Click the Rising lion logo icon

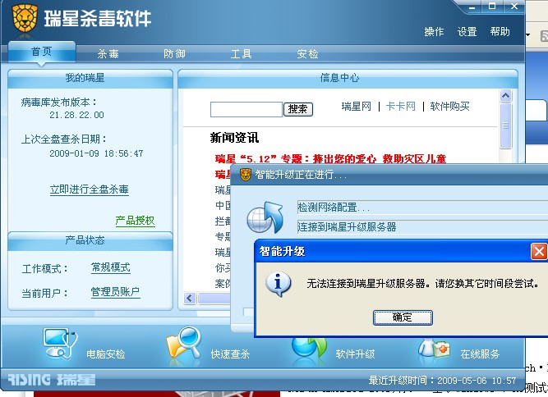click(25, 18)
